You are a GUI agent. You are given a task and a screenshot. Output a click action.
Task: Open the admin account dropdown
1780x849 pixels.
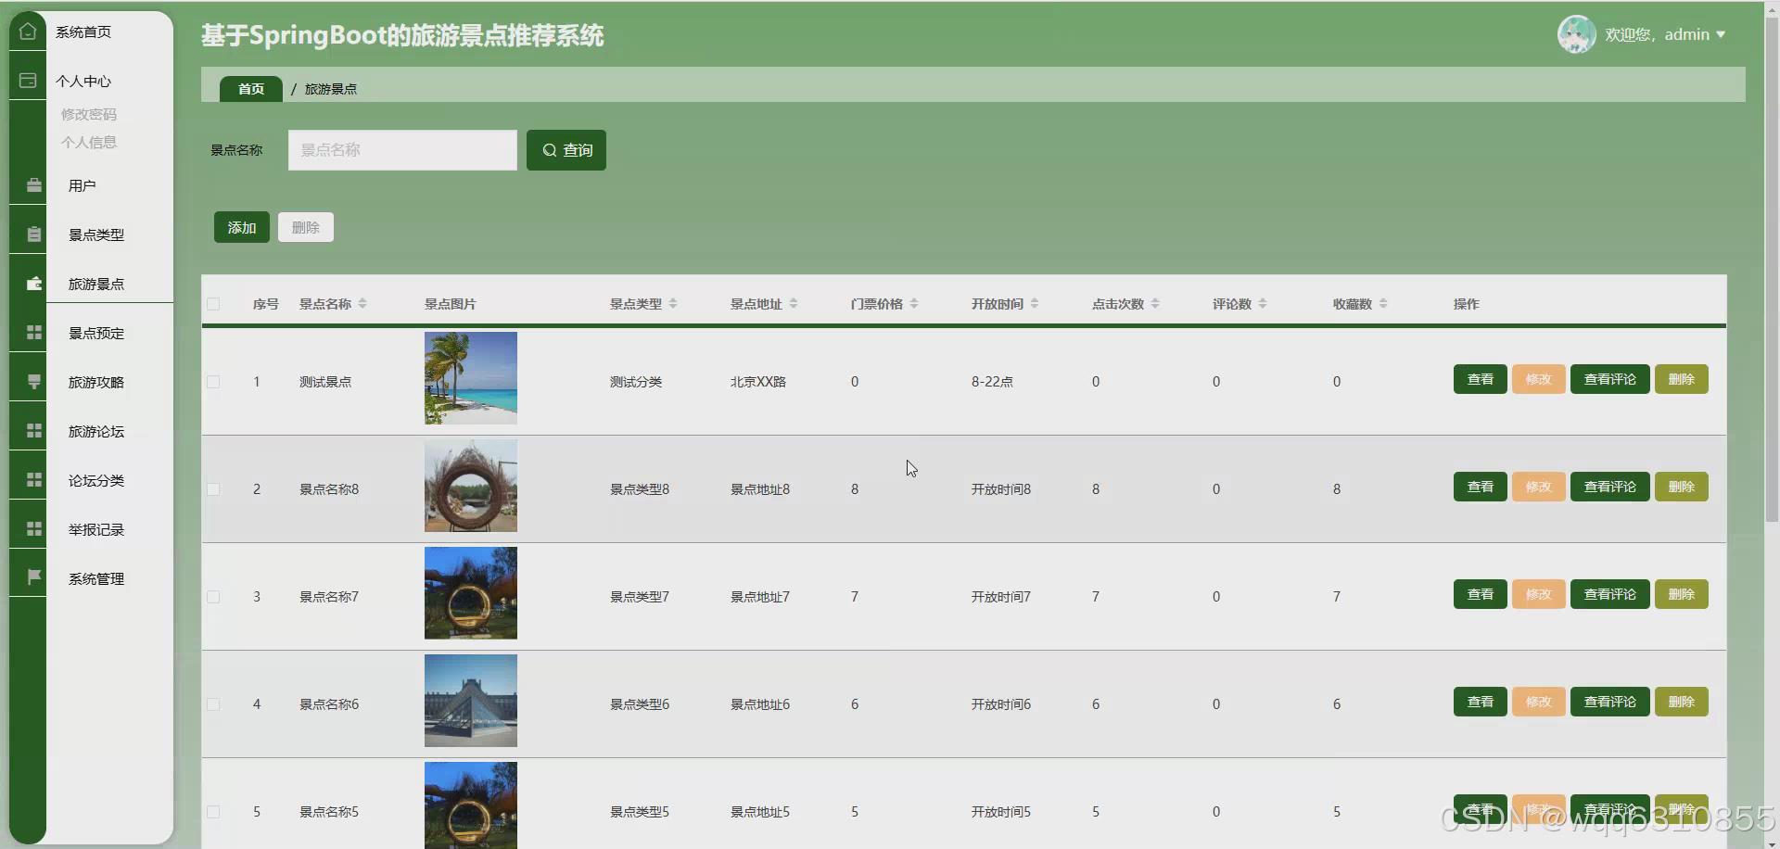[x=1695, y=33]
